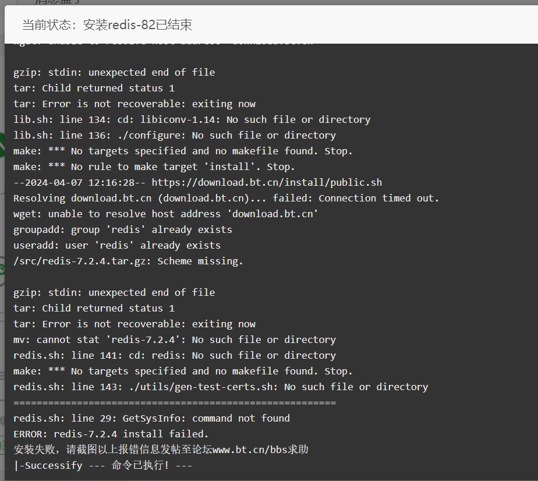Click the status header showing 安装redis-82已结束

tap(107, 24)
